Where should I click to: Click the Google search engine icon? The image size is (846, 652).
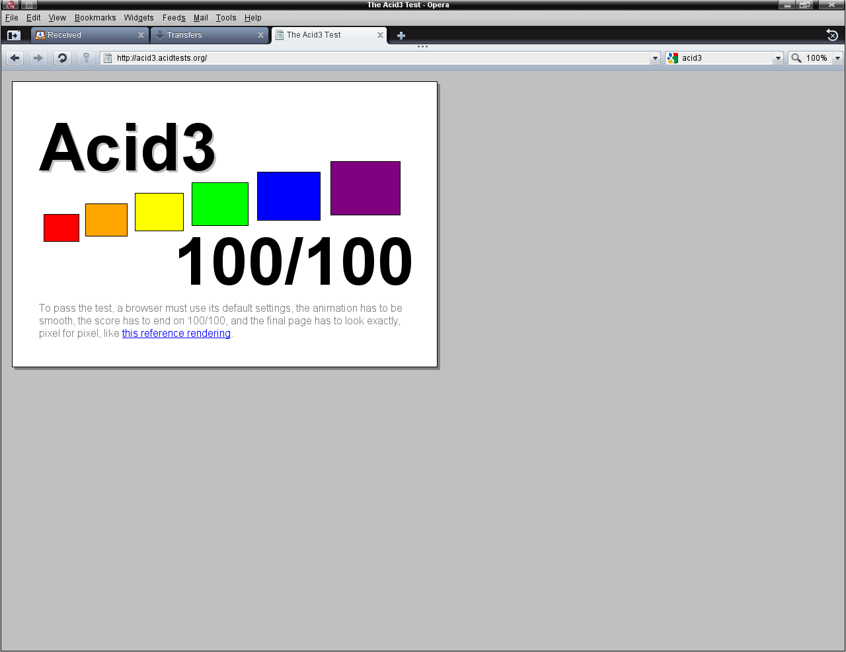[x=673, y=58]
